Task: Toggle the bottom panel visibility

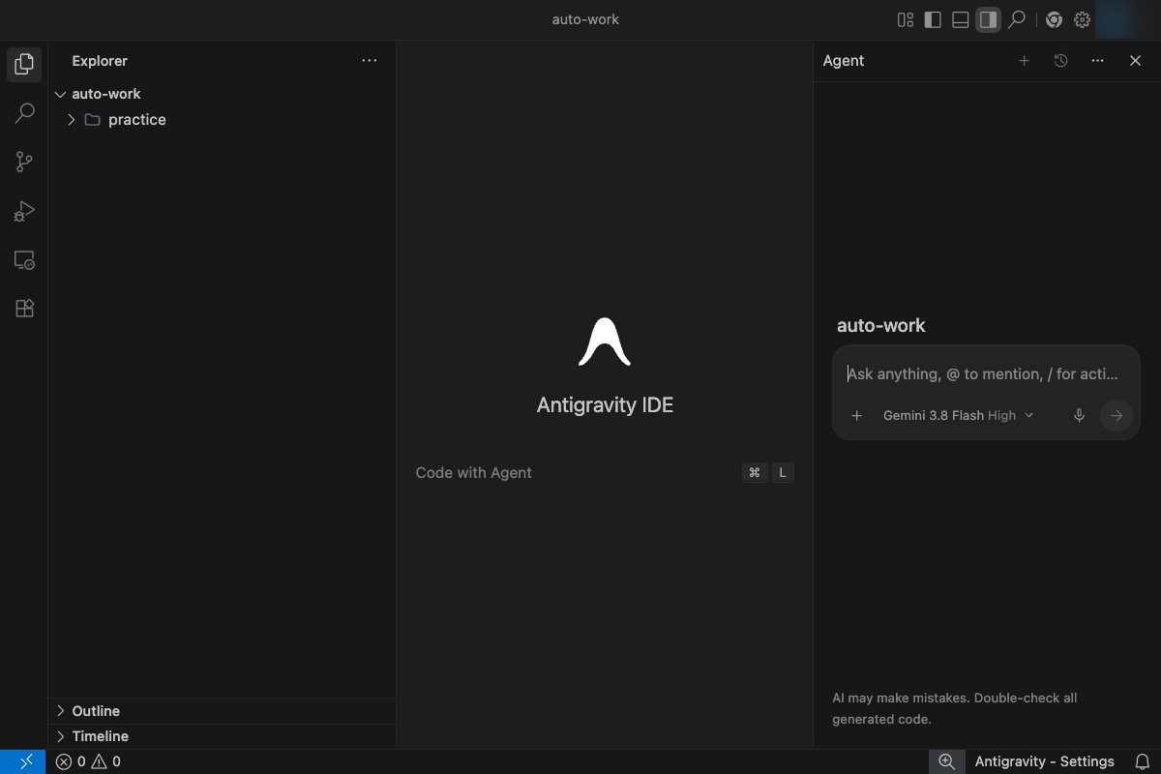Action: point(961,19)
